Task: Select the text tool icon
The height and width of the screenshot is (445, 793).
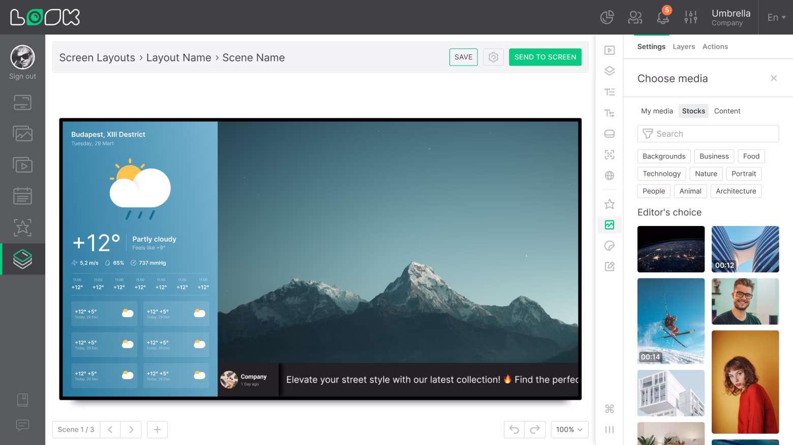Action: coord(609,92)
